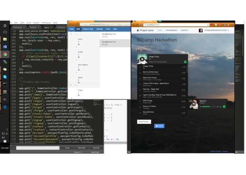Open the Calendar tab in webmail

[x=99, y=29]
